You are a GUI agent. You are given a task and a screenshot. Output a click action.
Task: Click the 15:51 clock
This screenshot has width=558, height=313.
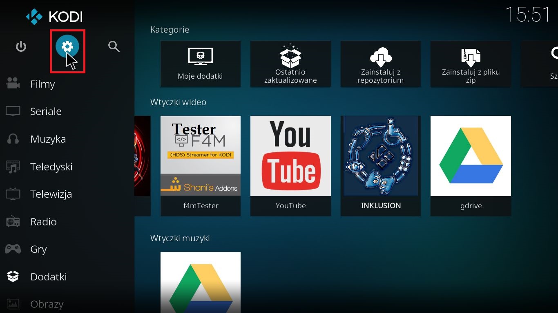point(528,15)
